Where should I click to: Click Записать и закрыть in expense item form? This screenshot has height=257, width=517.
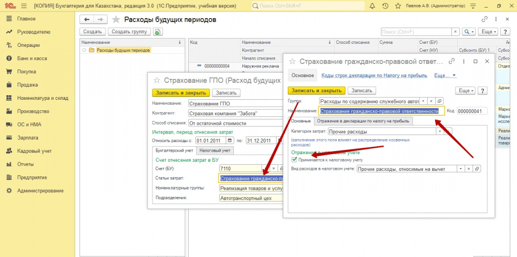pos(317,91)
